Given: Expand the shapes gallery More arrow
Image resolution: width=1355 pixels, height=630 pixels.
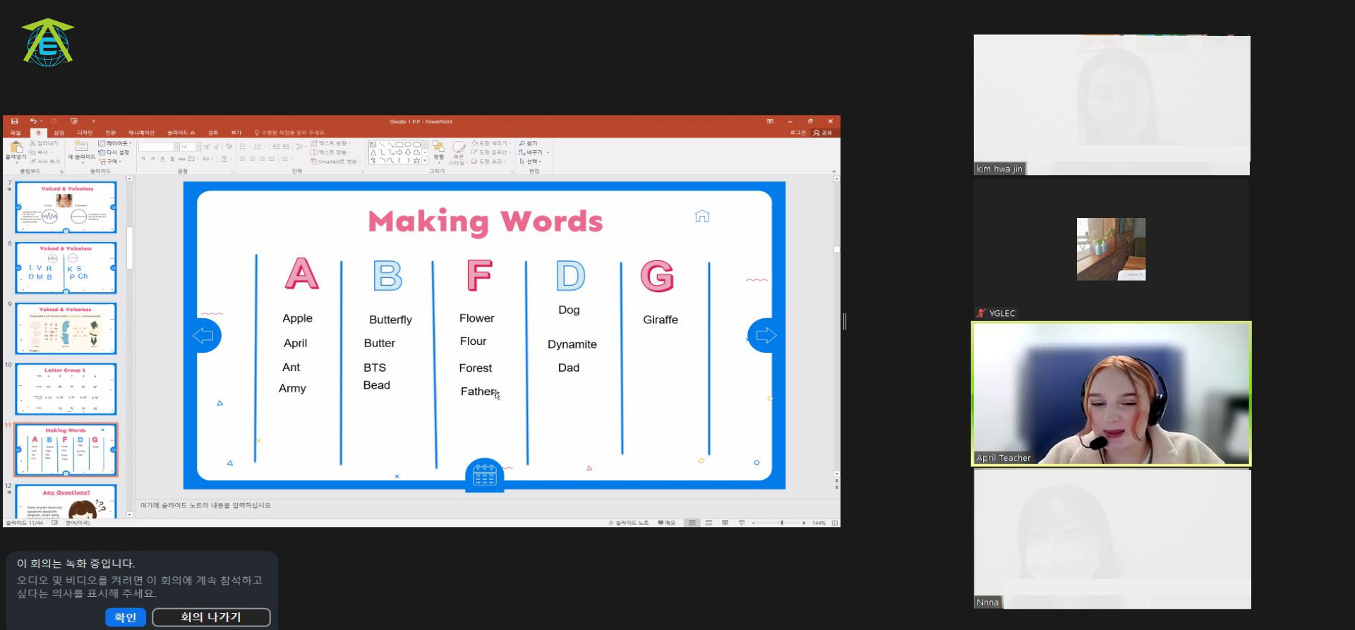Looking at the screenshot, I should tap(425, 161).
